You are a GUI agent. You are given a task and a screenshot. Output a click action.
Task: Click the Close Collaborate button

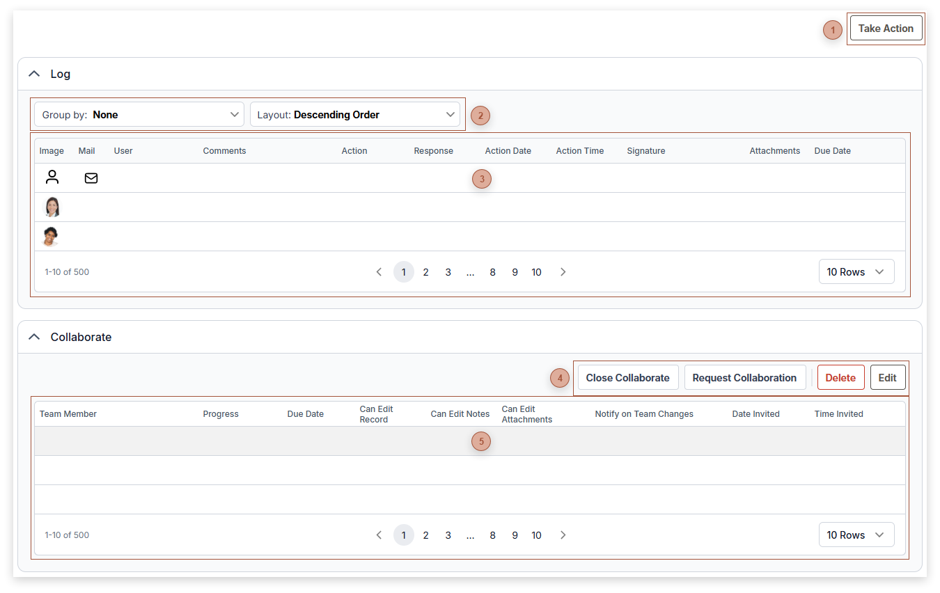[x=627, y=378]
